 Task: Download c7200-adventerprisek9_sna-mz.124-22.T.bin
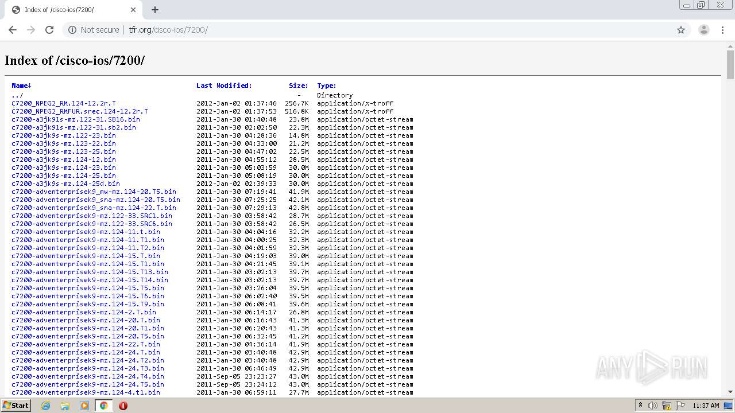(x=94, y=208)
